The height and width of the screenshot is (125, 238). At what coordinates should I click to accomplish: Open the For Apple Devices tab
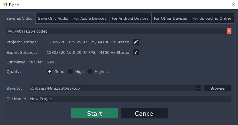pos(90,18)
